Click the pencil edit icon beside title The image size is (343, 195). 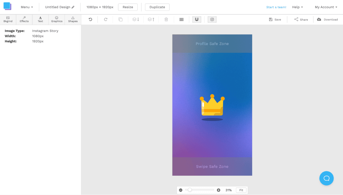coord(73,7)
